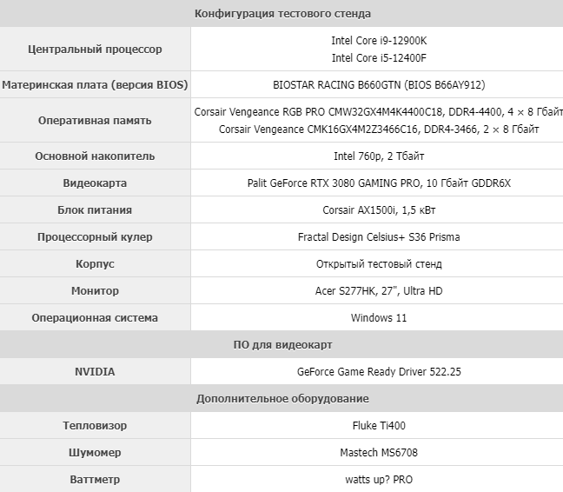Click the 'Шумомер' label cell
The width and height of the screenshot is (563, 492).
[x=95, y=453]
